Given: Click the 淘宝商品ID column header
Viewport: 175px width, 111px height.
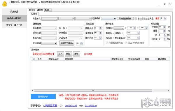Looking at the screenshot, I should point(53,59).
